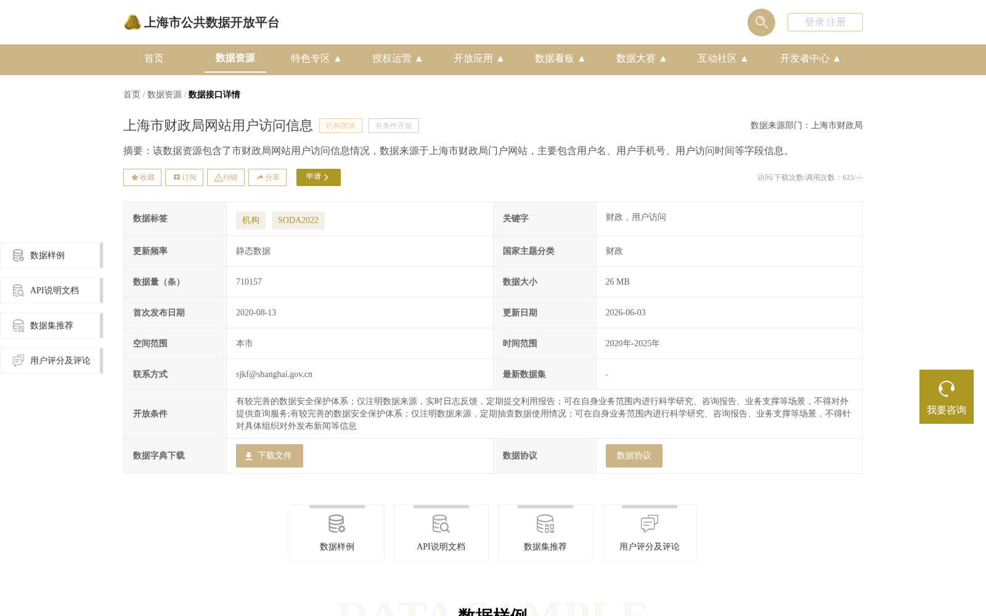The height and width of the screenshot is (616, 986).
Task: Click the 2020年-2025年 time range value
Action: point(632,344)
